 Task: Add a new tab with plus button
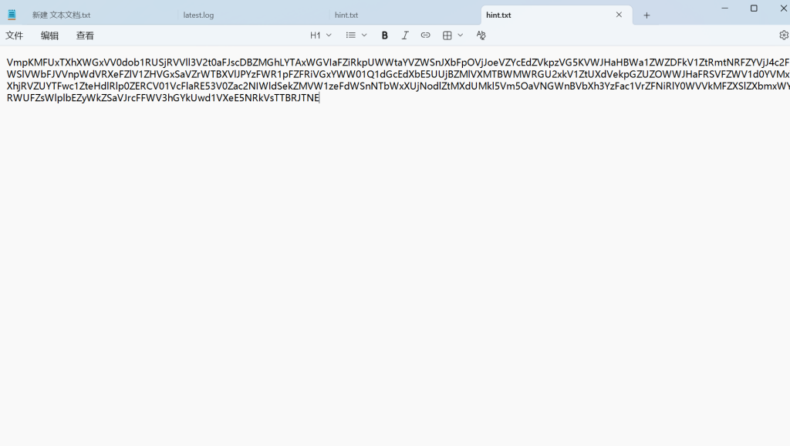(x=647, y=15)
